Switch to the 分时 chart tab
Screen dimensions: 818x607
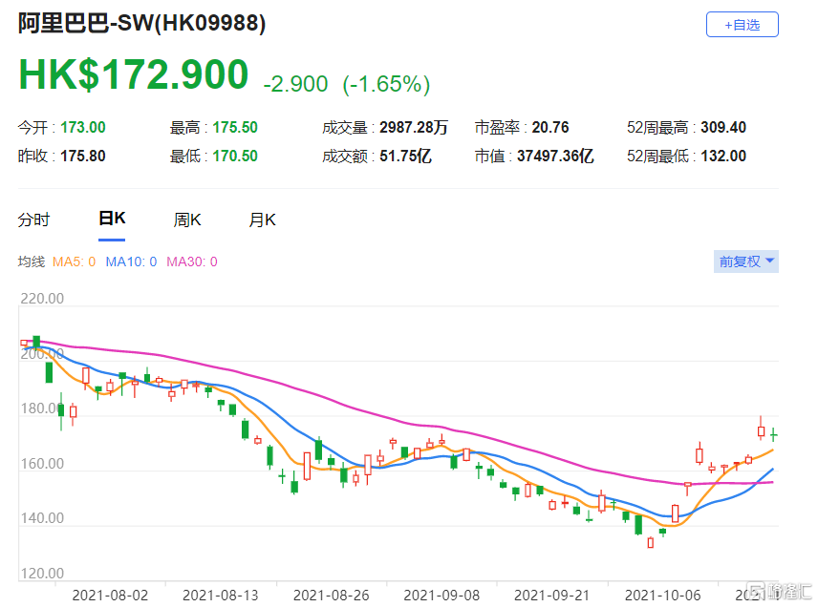point(33,220)
